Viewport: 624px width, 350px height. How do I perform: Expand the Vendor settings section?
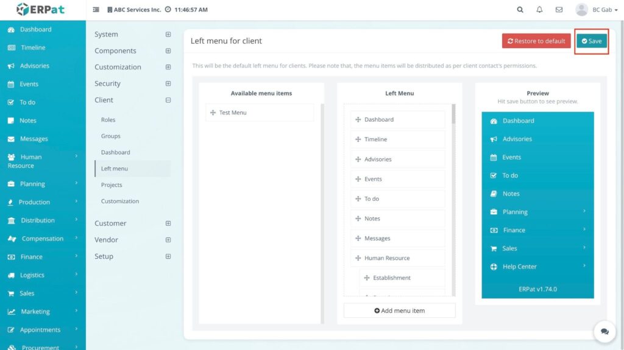(x=168, y=240)
